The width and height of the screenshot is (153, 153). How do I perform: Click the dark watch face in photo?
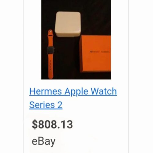coord(50,50)
